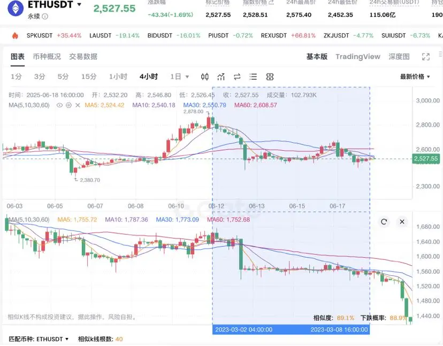Click the 2,527.55 current price tag on axis
Screen dimensions: 443x346
pos(426,159)
